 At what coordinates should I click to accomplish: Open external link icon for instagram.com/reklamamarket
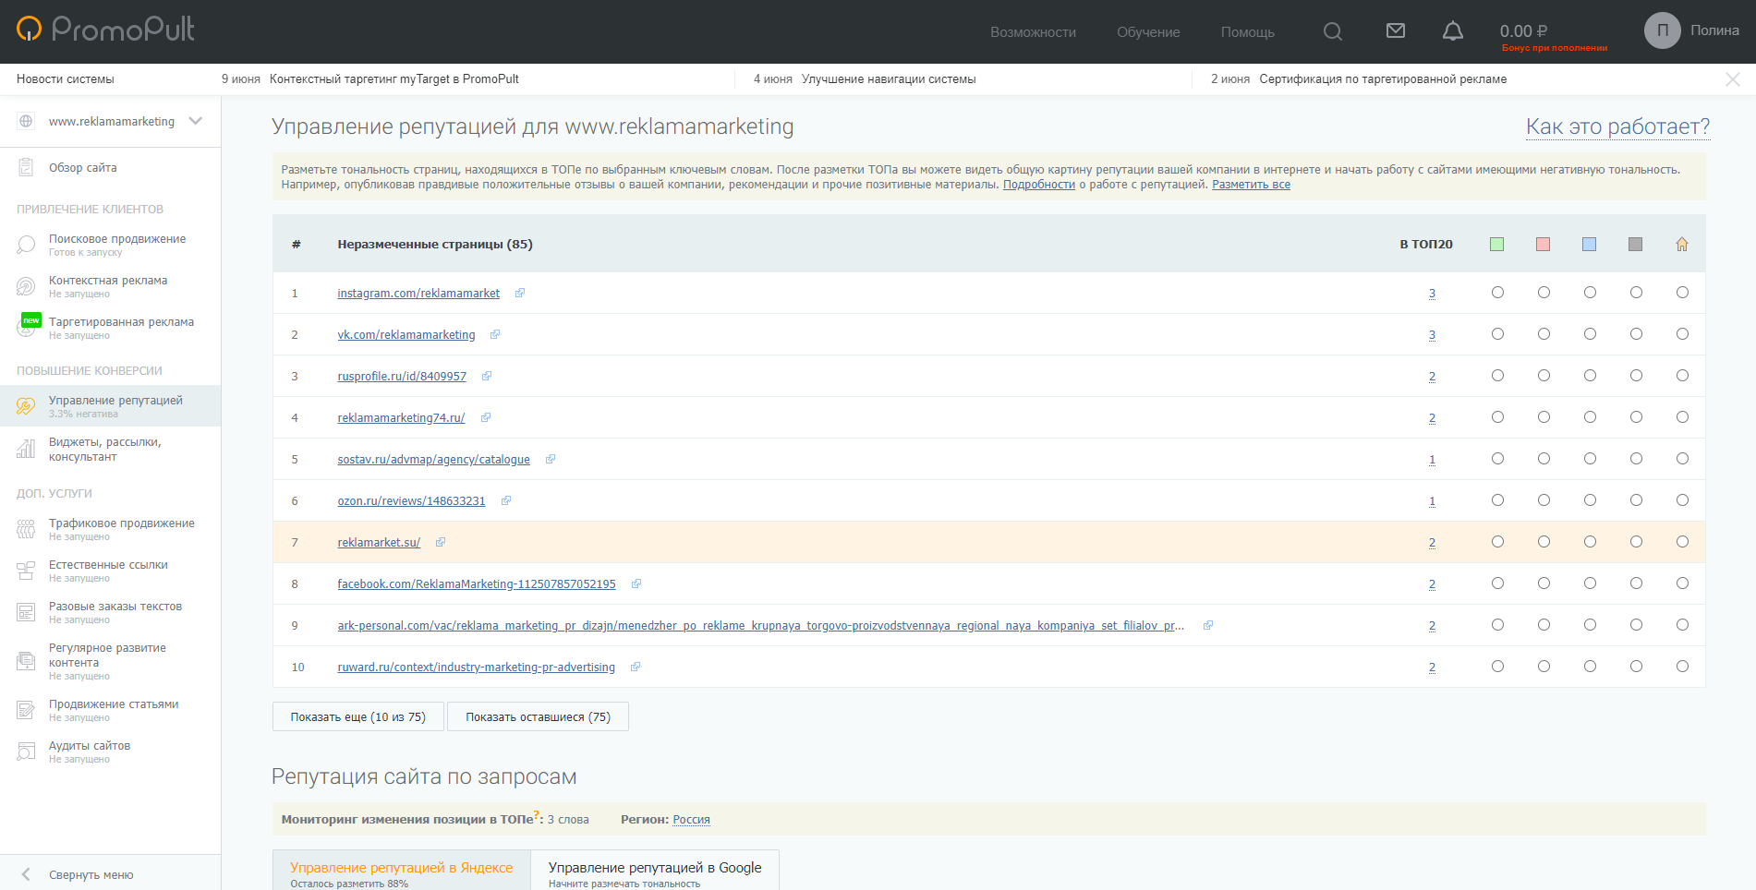click(x=520, y=293)
